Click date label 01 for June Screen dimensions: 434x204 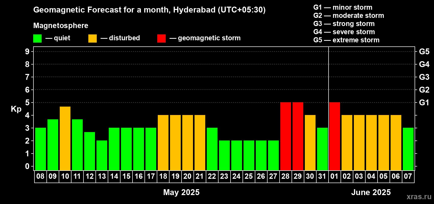(334, 176)
